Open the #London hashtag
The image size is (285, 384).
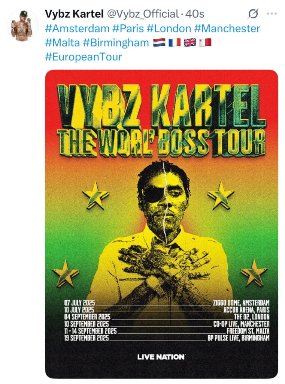(169, 28)
